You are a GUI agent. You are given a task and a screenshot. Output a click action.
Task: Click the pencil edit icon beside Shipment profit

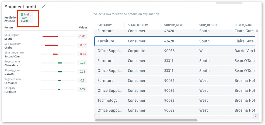click(44, 6)
